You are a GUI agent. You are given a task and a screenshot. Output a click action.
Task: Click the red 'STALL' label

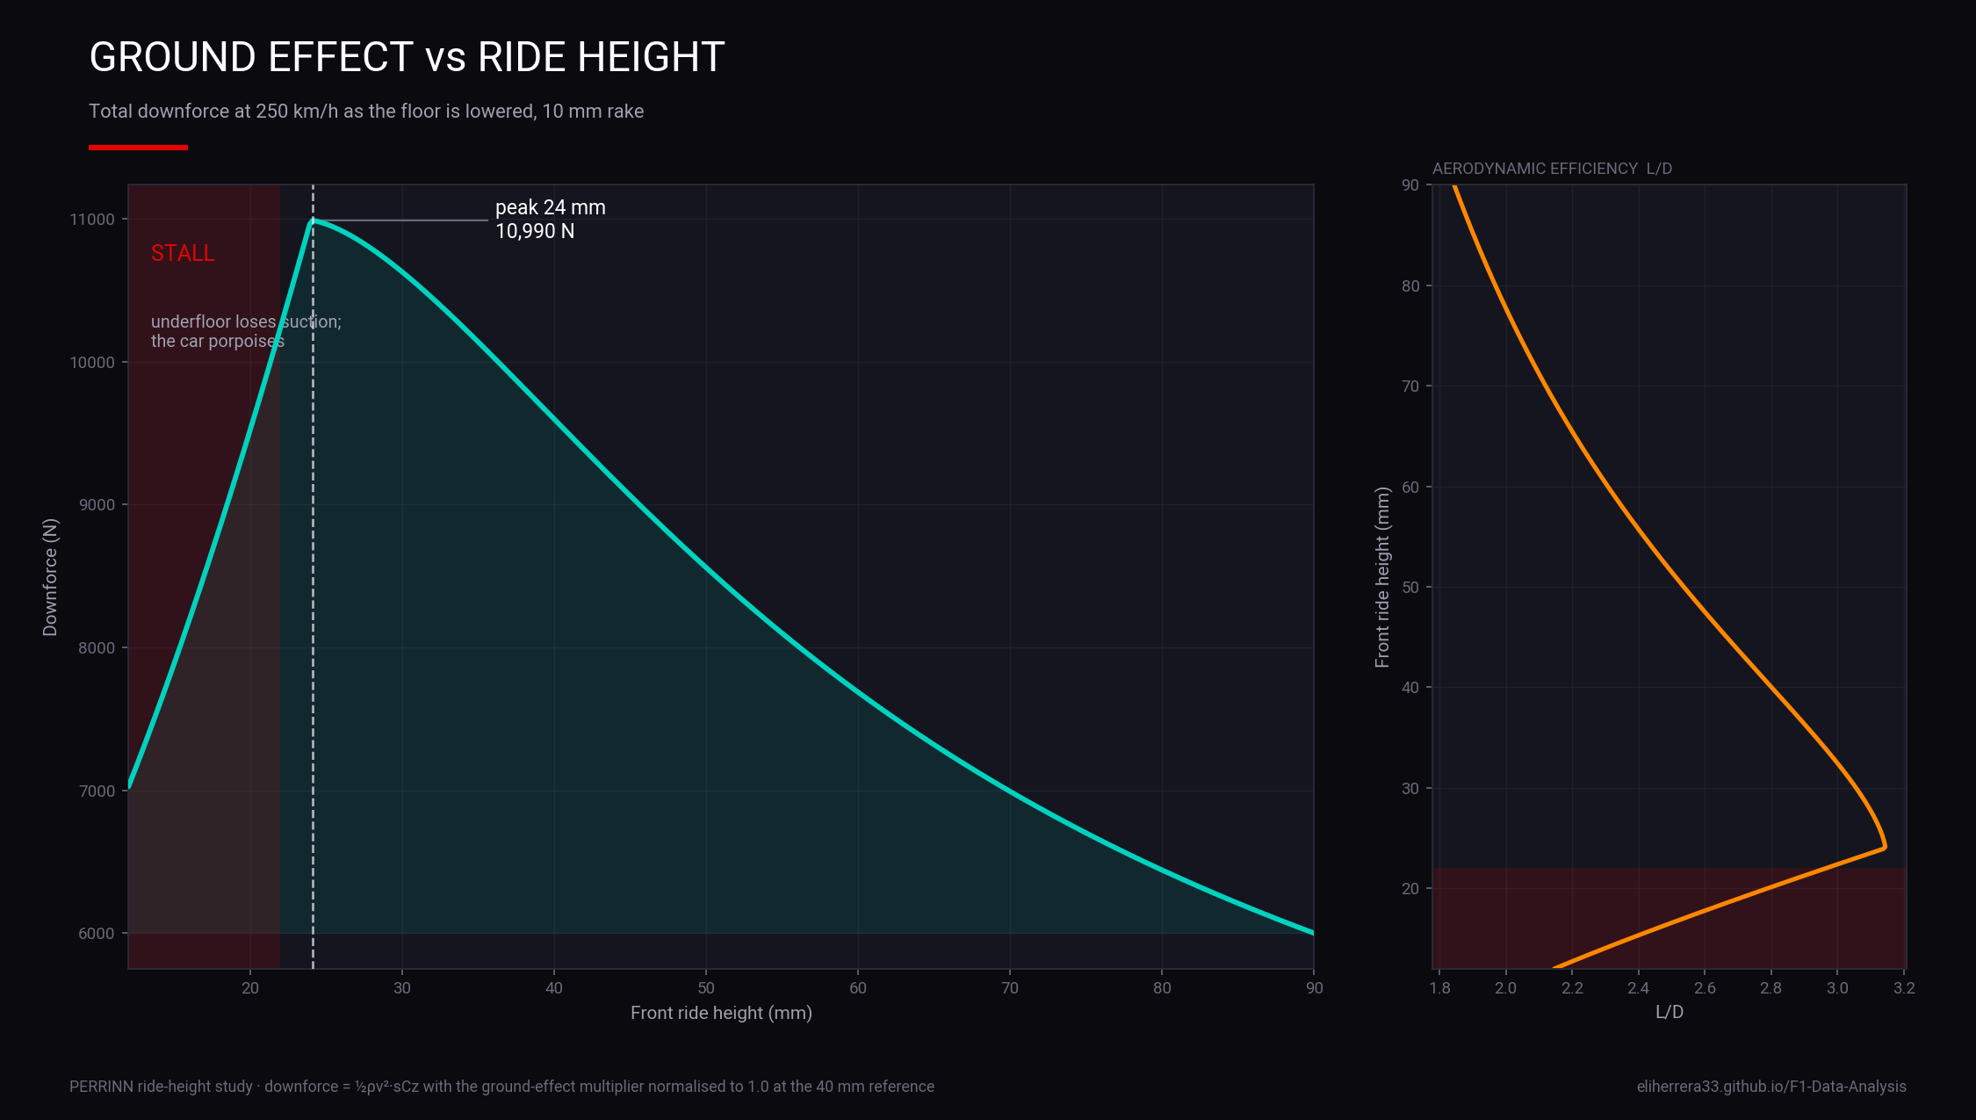click(x=183, y=253)
